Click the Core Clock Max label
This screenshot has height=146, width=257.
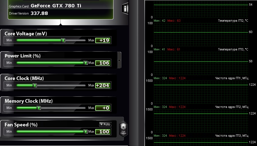[91, 85]
